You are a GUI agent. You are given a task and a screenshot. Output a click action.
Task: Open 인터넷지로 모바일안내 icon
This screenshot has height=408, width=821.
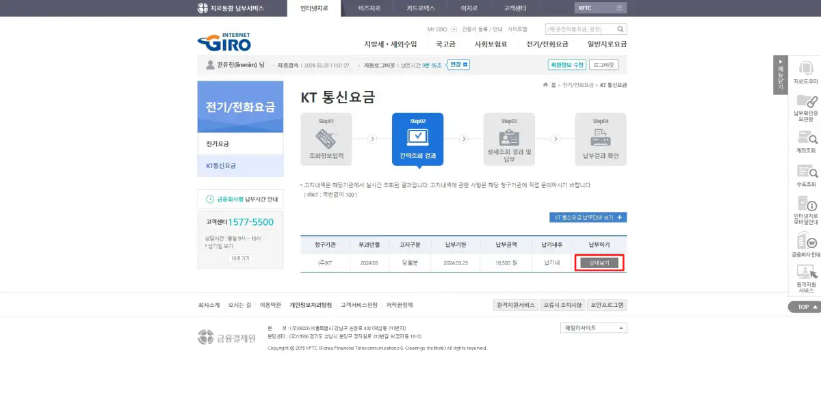point(806,203)
